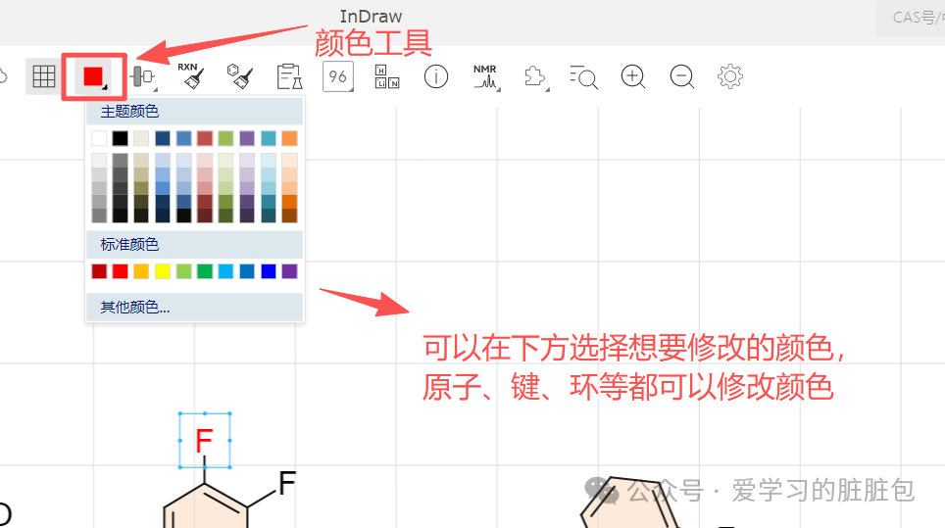Pick the black theme color swatch
Screen dimensions: 945x528
[x=120, y=138]
